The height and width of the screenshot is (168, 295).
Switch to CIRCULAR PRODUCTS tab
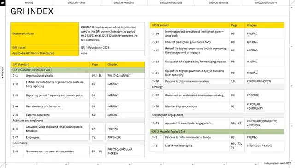pos(124,3)
